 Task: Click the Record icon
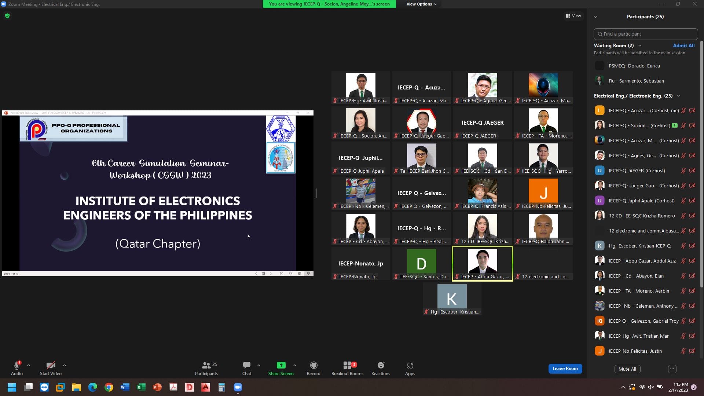click(x=313, y=365)
